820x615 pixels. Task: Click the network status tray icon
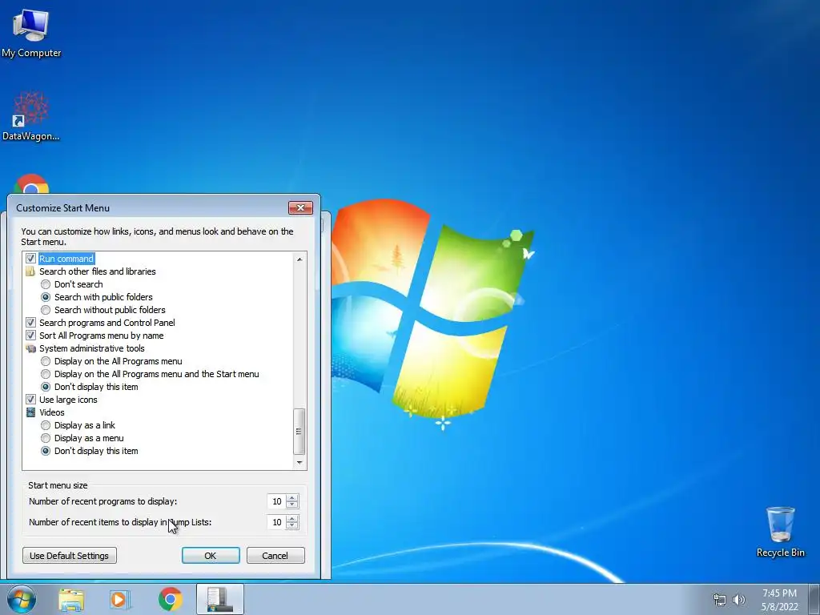pos(720,600)
